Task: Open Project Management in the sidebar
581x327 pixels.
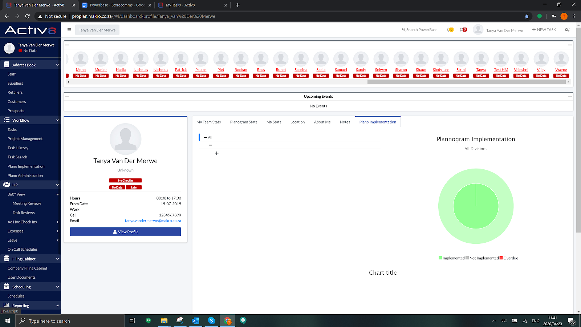Action: (25, 139)
